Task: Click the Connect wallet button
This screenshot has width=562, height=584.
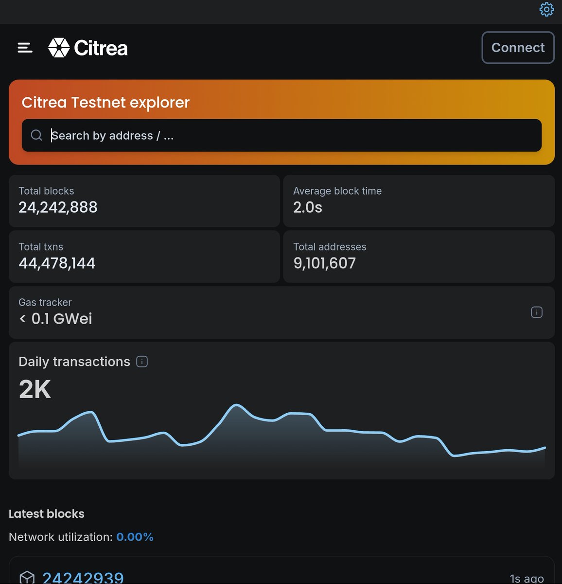Action: click(518, 47)
